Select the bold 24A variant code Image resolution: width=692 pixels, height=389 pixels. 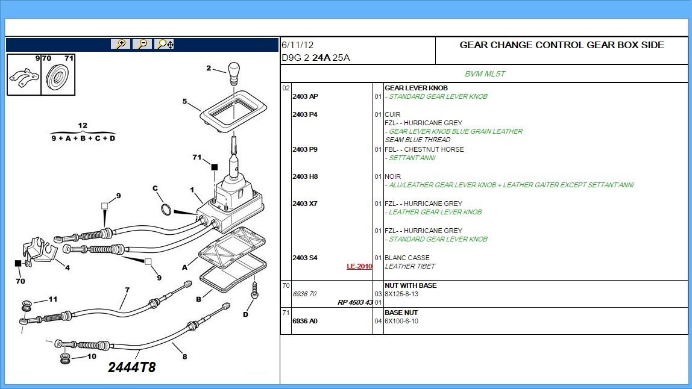(321, 58)
